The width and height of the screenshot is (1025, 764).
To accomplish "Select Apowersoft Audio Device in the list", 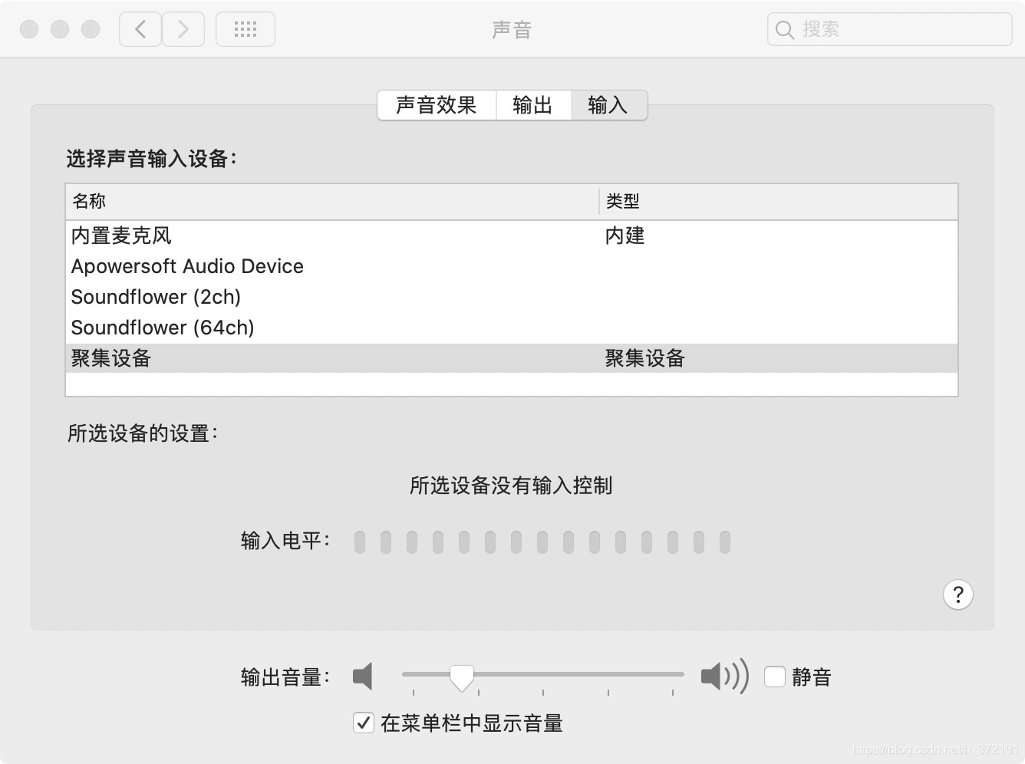I will (x=512, y=266).
